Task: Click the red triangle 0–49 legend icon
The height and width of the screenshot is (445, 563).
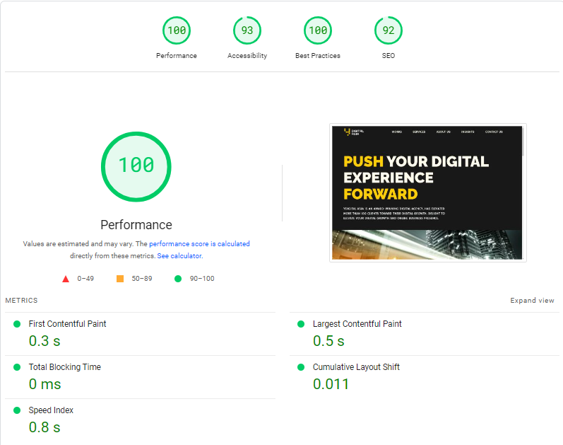Action: (66, 279)
